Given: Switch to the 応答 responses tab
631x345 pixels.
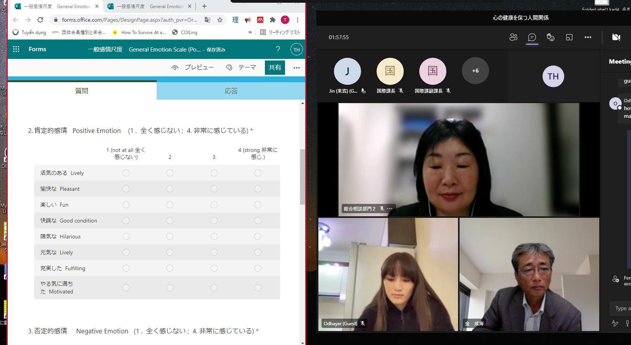Looking at the screenshot, I should click(231, 91).
